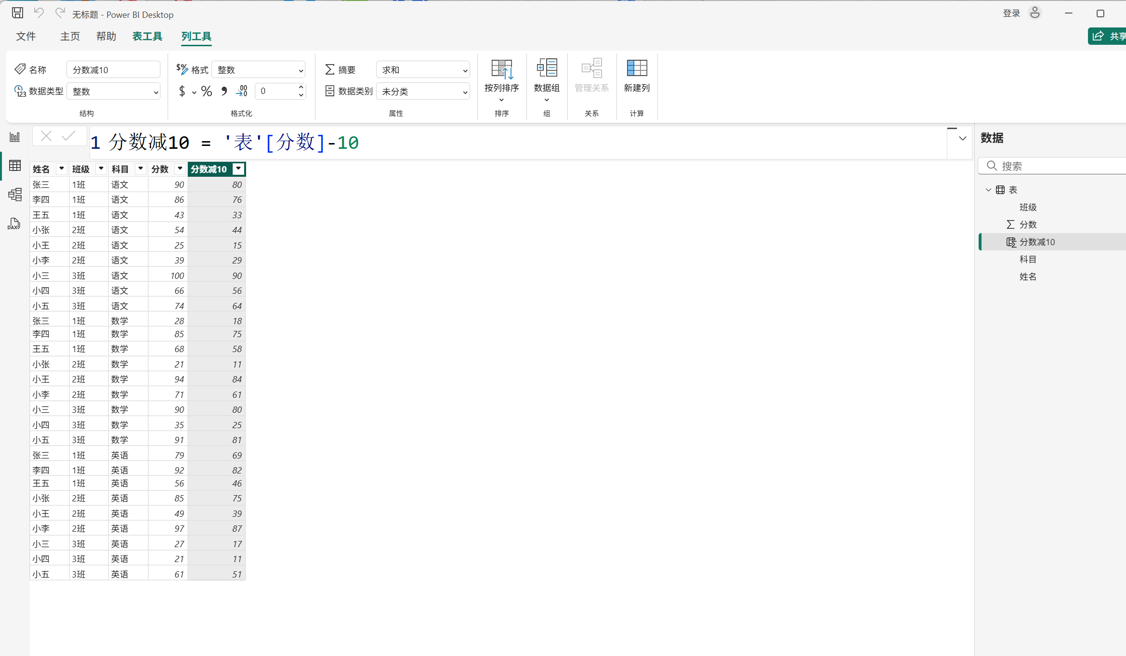Switch to Model view in left sidebar
This screenshot has height=656, width=1126.
(15, 195)
